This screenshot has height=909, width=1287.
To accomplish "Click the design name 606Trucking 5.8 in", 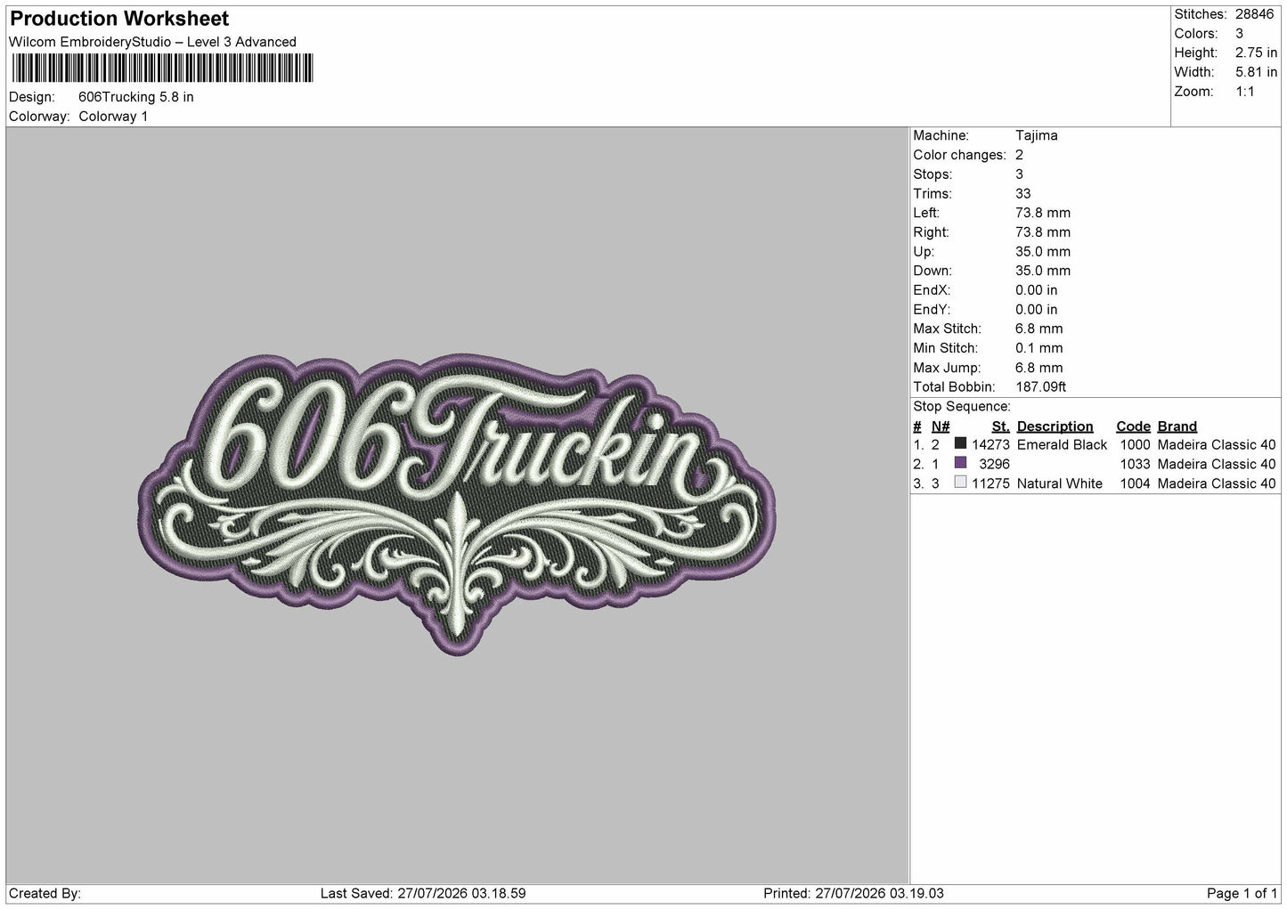I will 136,97.
